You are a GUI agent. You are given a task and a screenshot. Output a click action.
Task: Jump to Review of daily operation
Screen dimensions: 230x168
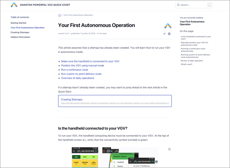click(192, 61)
